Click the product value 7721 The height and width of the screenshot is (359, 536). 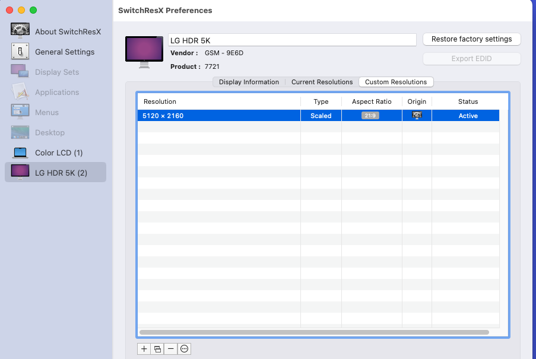point(212,66)
